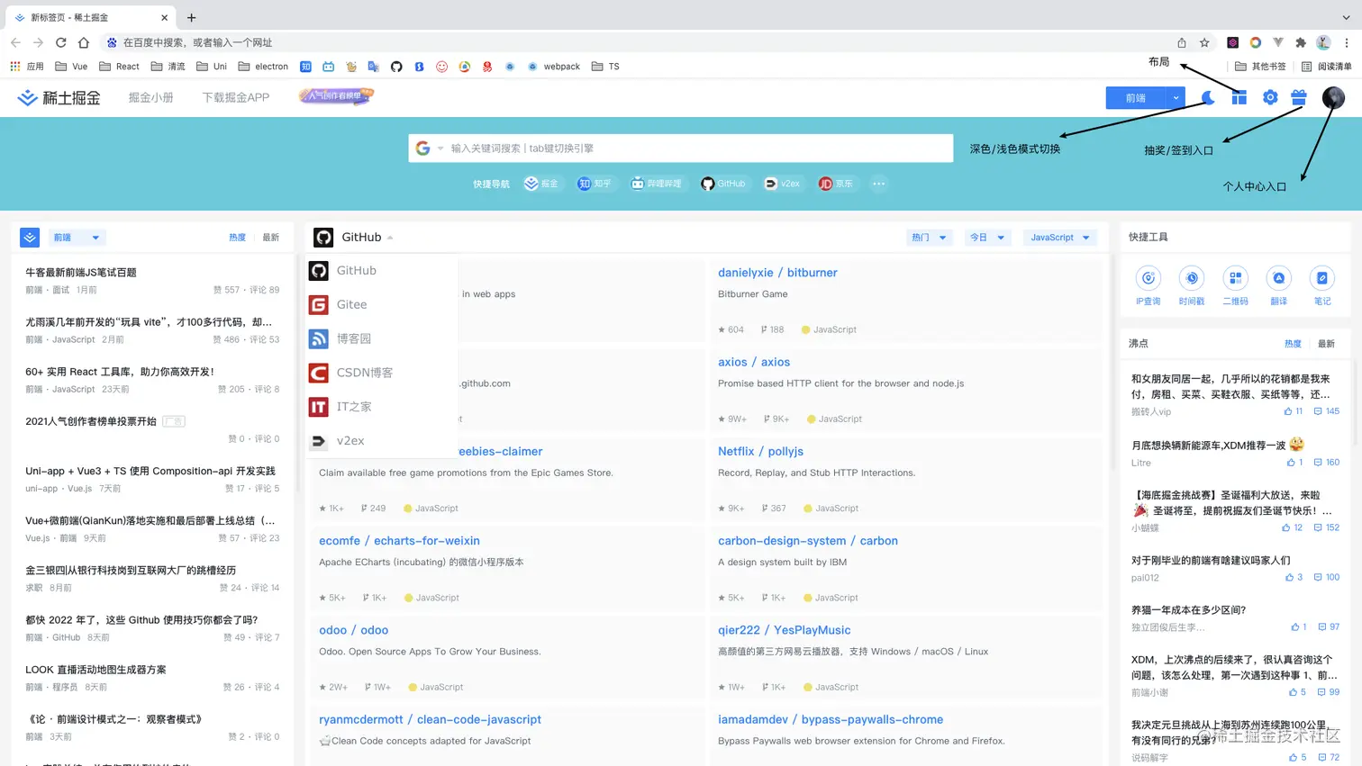This screenshot has width=1362, height=766.
Task: Open the 京东 quick navigation shortcut
Action: point(836,184)
